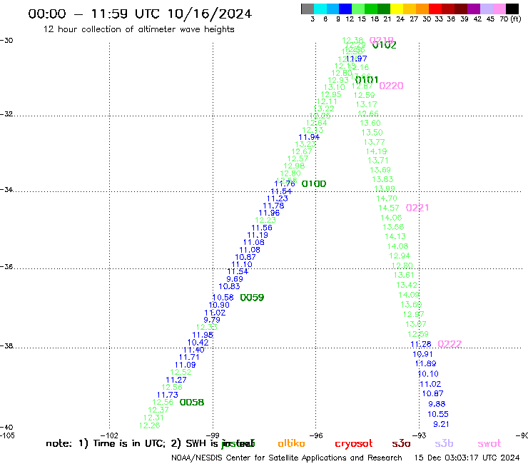This screenshot has width=528, height=464.
Task: Click the -96 longitude axis label
Action: coord(315,435)
